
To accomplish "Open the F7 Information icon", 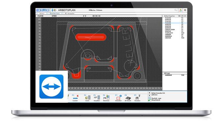I will 119,98.
